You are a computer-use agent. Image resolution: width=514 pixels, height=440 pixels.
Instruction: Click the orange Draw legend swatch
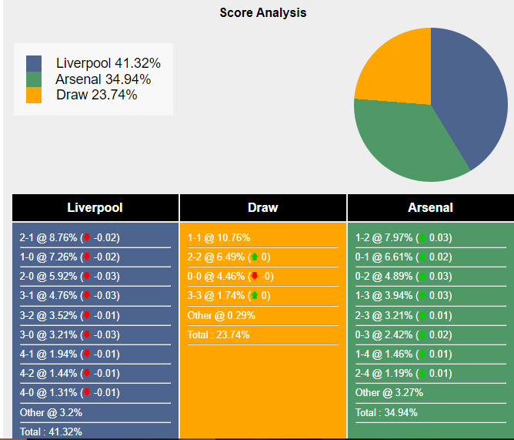34,95
